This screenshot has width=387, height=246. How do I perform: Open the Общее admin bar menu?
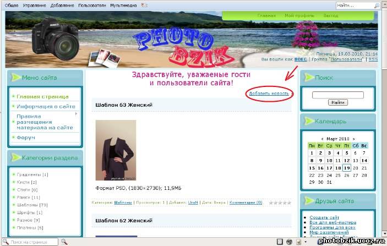(12, 5)
